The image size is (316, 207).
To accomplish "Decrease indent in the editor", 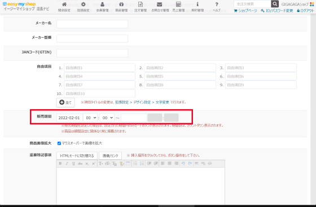I will point(149,164).
